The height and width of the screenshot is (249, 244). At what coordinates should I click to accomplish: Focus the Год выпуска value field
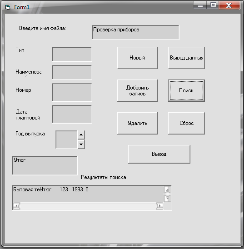[66, 139]
